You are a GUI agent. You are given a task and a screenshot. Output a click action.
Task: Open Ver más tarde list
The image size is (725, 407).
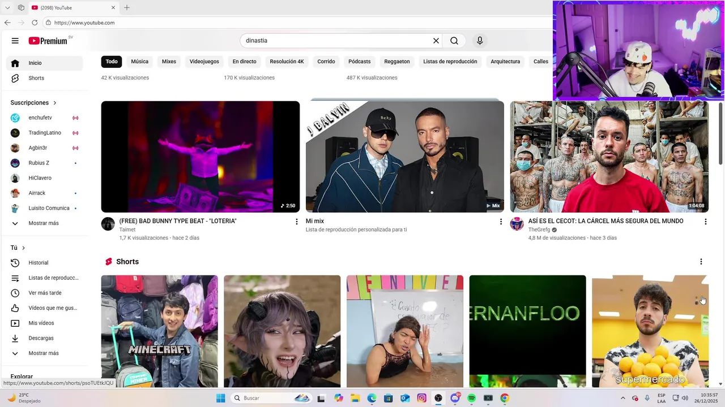pyautogui.click(x=44, y=293)
